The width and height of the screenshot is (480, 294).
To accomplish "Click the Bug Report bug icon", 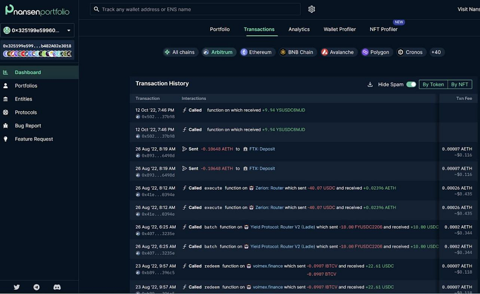I will (x=5, y=125).
